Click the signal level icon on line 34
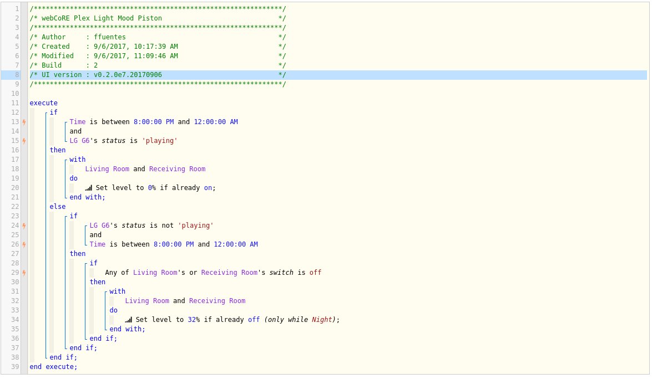The height and width of the screenshot is (379, 652). [x=129, y=320]
